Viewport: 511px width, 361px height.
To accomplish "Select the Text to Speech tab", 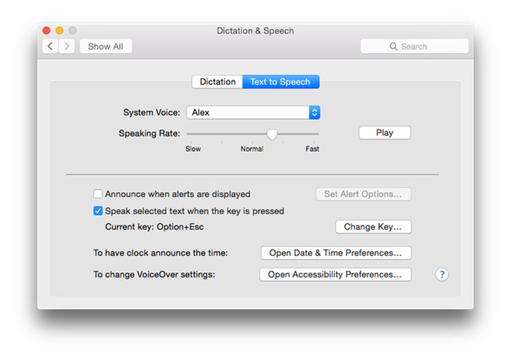I will (x=280, y=81).
